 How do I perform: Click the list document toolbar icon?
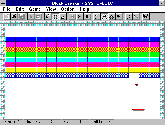click(38, 17)
